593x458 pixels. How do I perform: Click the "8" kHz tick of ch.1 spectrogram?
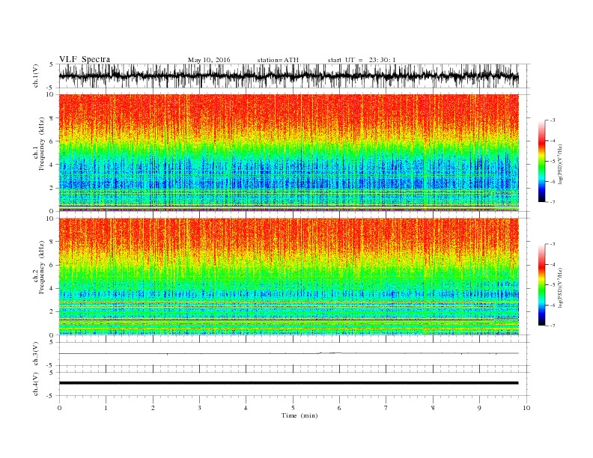click(52, 118)
